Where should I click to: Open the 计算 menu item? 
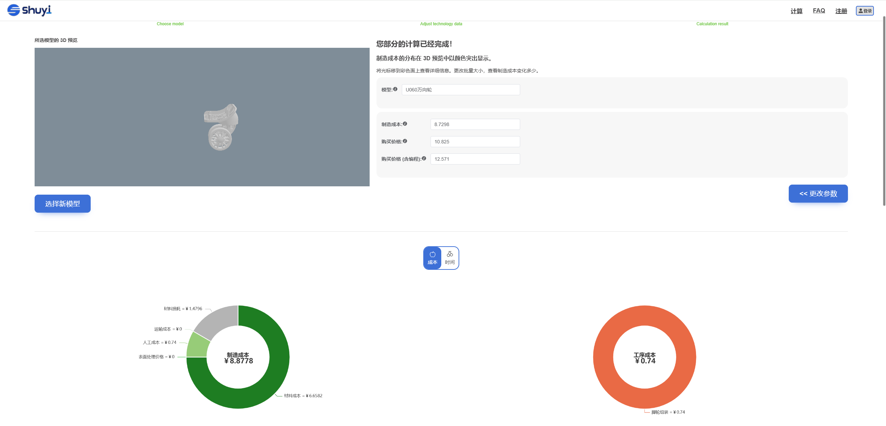click(x=796, y=11)
